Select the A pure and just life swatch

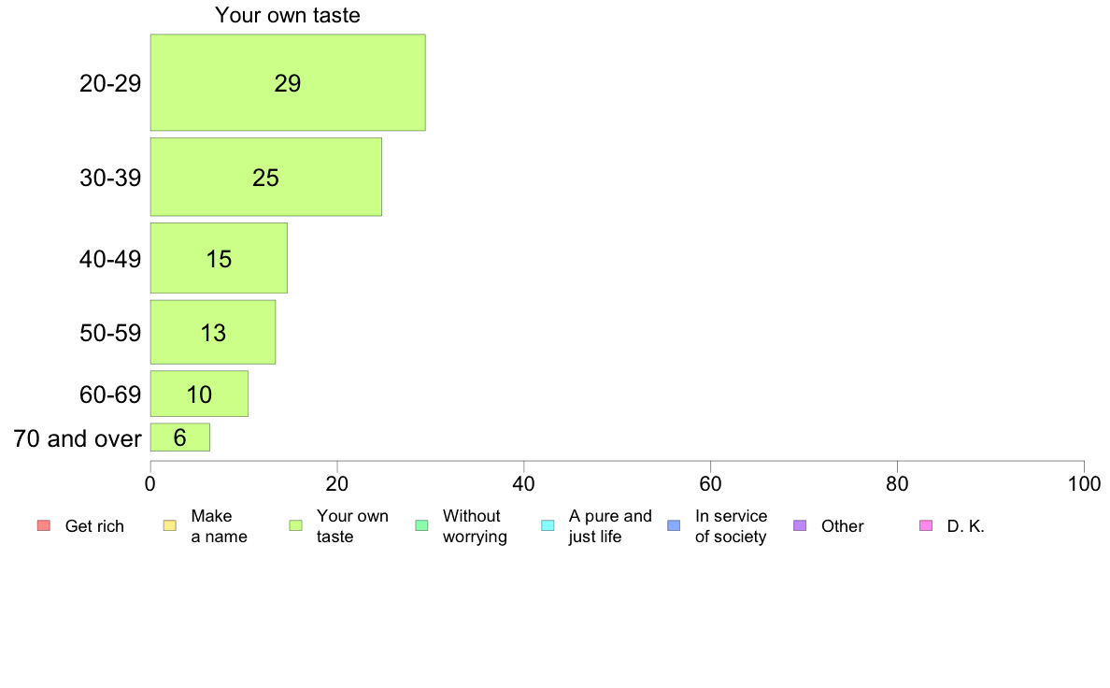coord(548,525)
